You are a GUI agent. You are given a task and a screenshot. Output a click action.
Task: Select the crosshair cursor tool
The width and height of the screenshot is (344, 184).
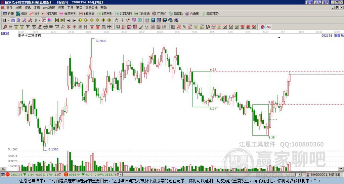[122, 20]
